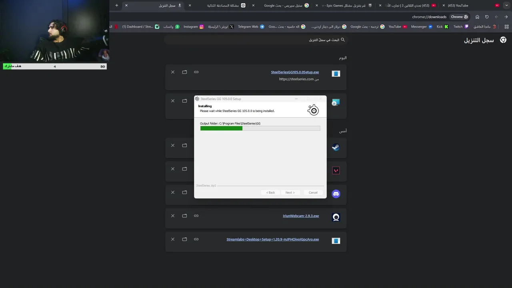
Task: Close the Epic Games tab
Action: point(317,6)
